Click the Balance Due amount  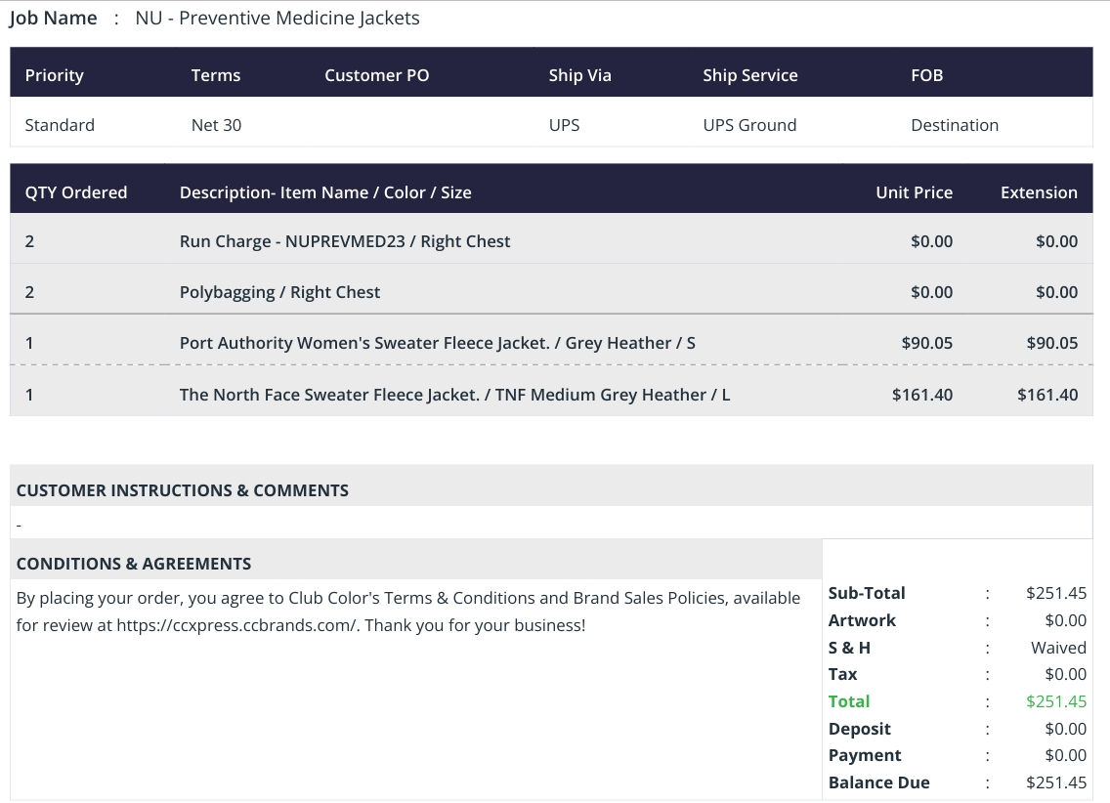[x=1056, y=782]
